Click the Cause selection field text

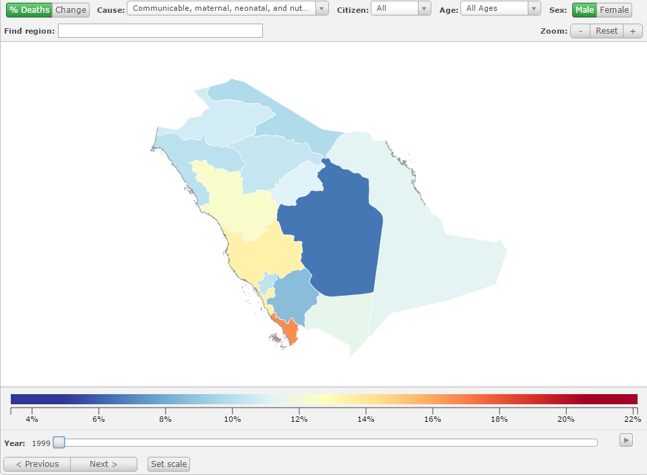[x=221, y=8]
